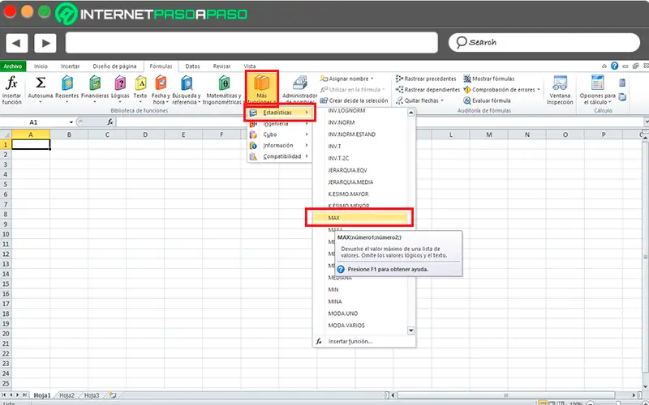Click Mostrar fórmulas
Screen dimensions: 649x405
point(489,79)
